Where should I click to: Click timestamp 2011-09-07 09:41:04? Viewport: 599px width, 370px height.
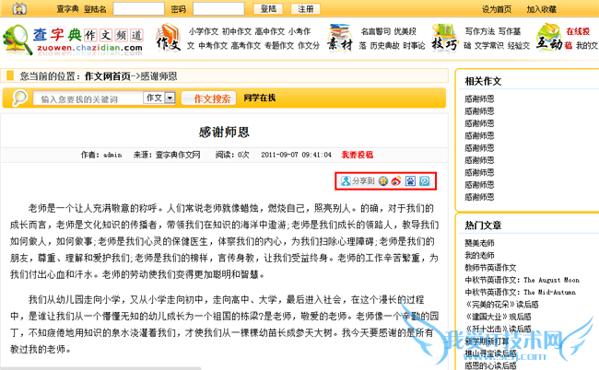click(x=296, y=155)
